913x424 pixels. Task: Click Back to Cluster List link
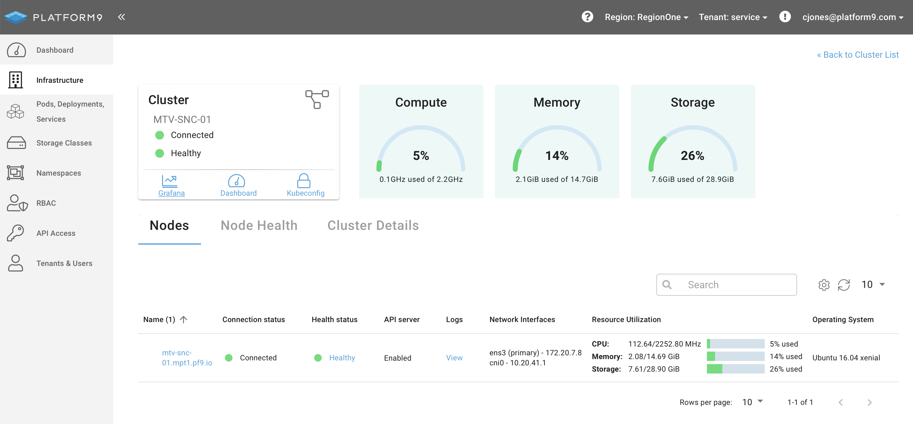click(x=858, y=55)
